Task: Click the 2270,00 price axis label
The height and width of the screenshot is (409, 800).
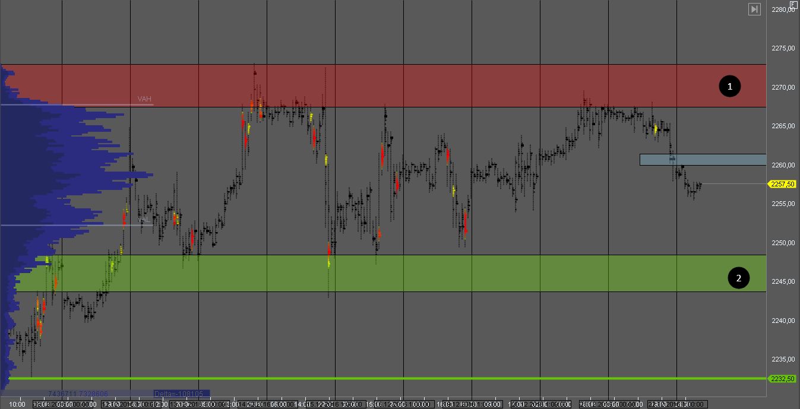Action: (x=783, y=87)
